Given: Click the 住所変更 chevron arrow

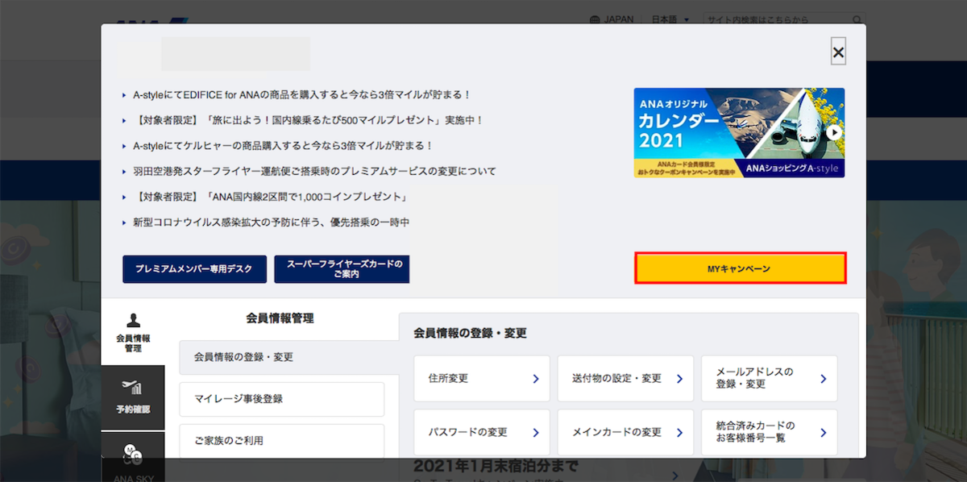Looking at the screenshot, I should click(x=536, y=379).
